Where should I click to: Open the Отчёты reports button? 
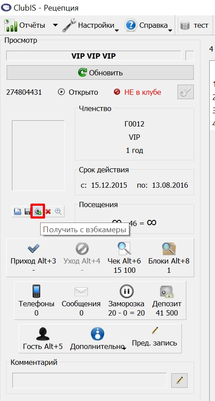pos(25,25)
